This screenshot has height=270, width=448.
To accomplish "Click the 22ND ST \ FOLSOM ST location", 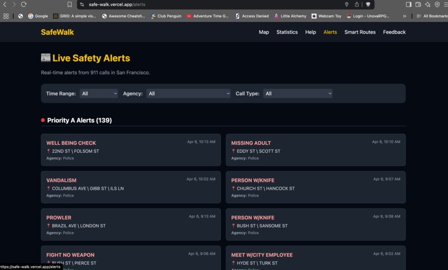I will pyautogui.click(x=76, y=151).
